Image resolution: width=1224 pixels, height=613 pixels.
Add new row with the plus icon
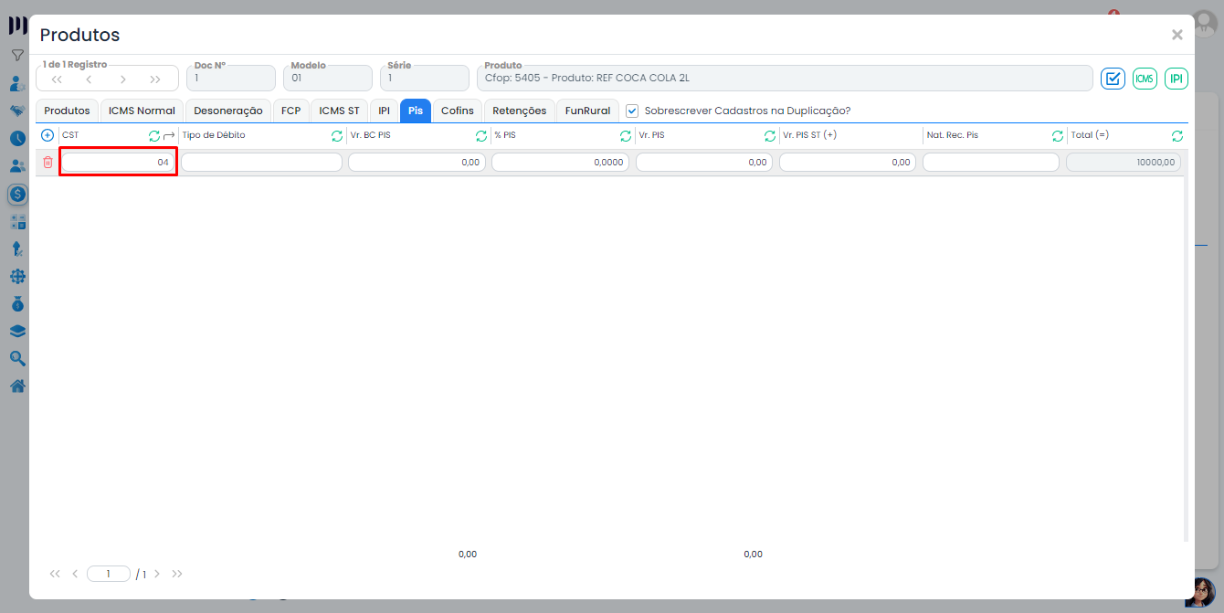(x=47, y=135)
